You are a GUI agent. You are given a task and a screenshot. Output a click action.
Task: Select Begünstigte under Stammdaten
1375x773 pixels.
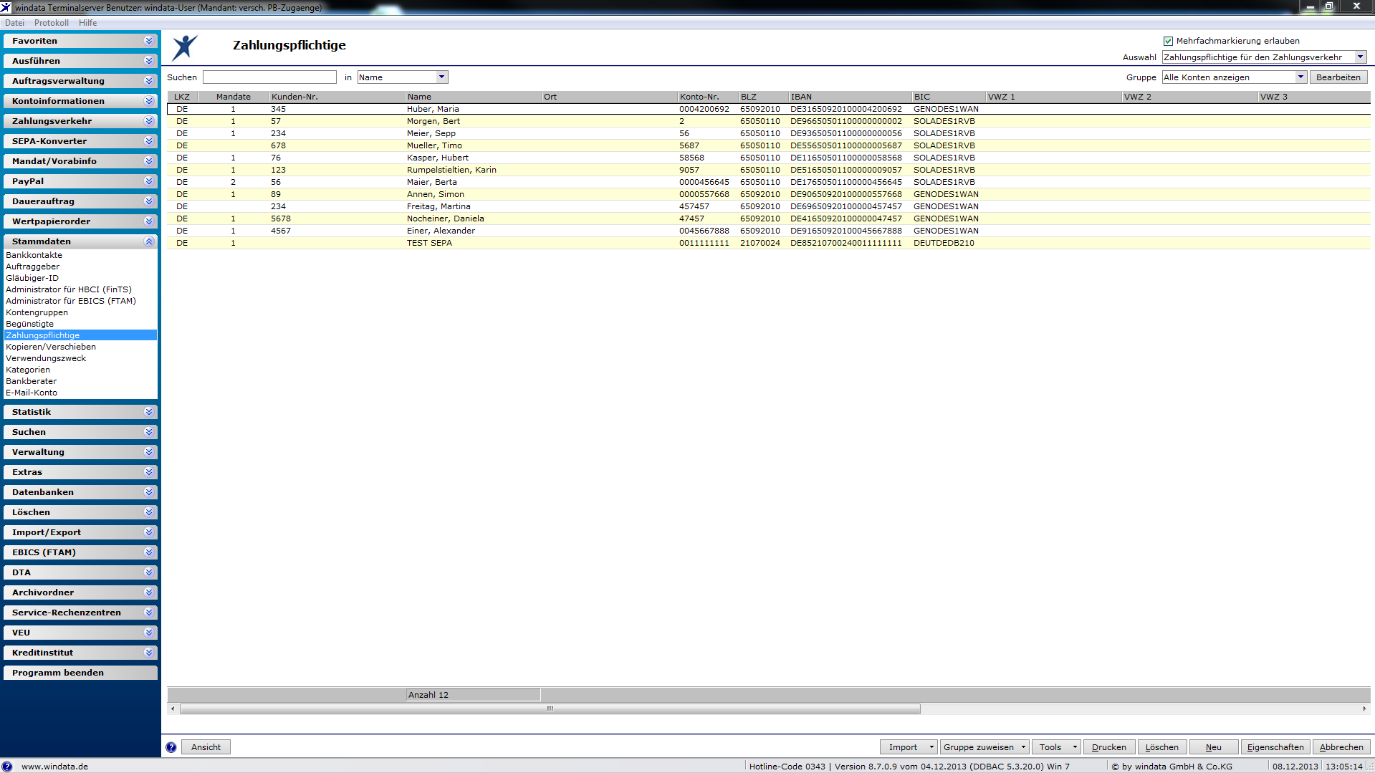click(x=30, y=324)
